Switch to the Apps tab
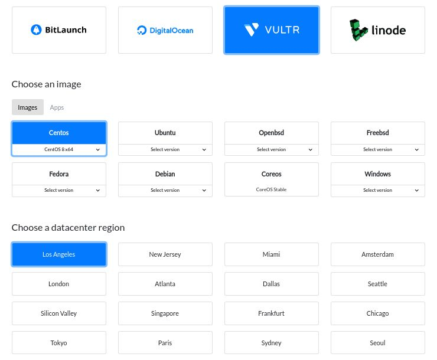Image resolution: width=437 pixels, height=360 pixels. tap(57, 107)
